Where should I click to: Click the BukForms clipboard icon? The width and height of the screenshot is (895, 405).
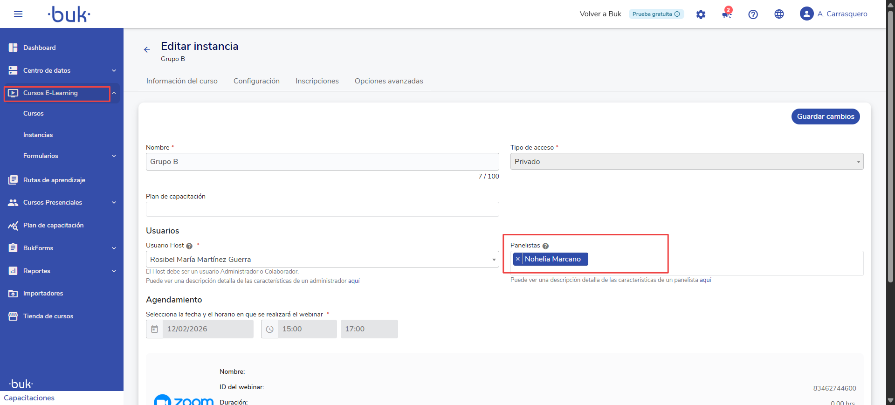point(13,248)
